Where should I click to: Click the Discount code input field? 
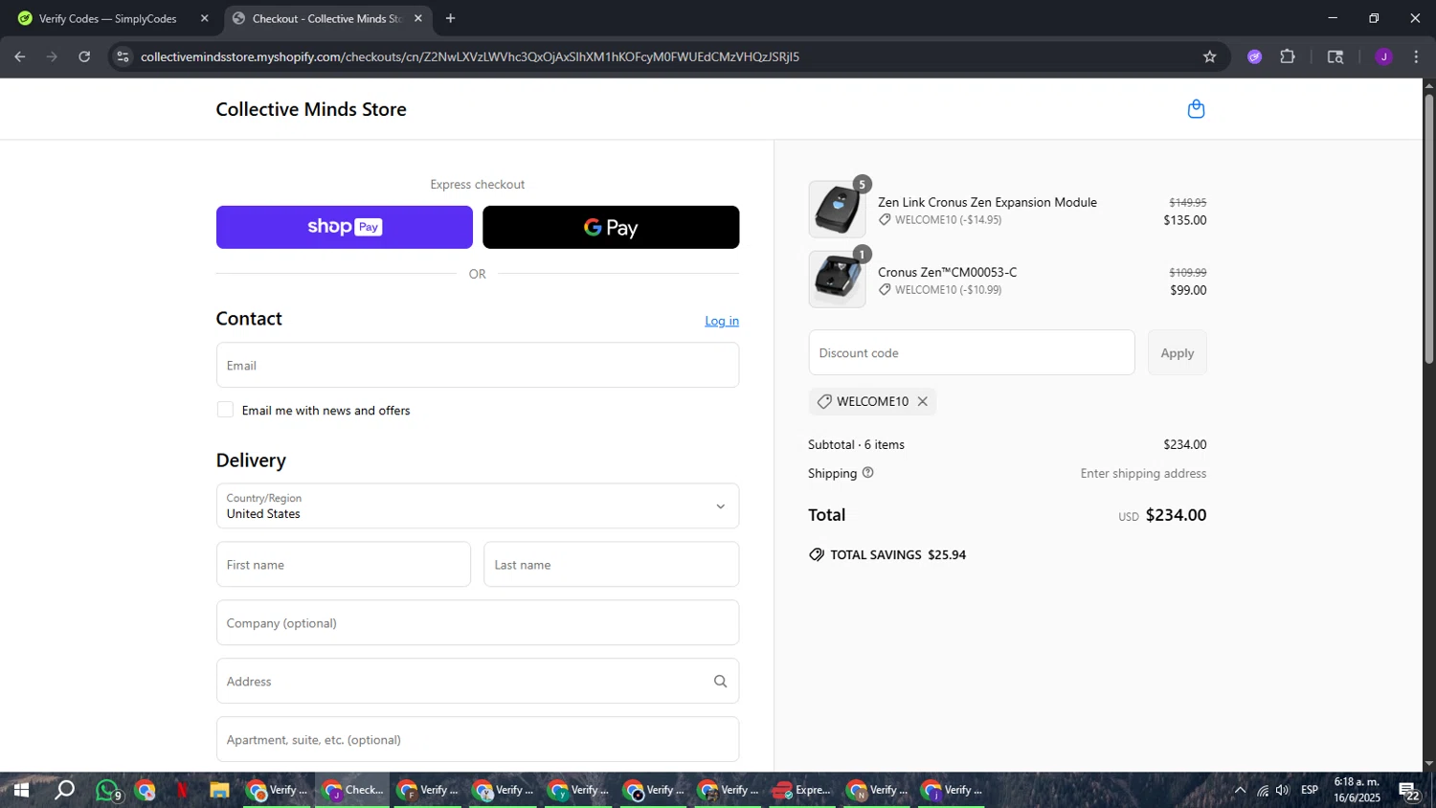click(972, 353)
